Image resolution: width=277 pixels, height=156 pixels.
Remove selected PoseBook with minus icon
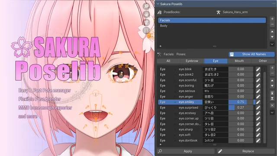[x=272, y=24]
